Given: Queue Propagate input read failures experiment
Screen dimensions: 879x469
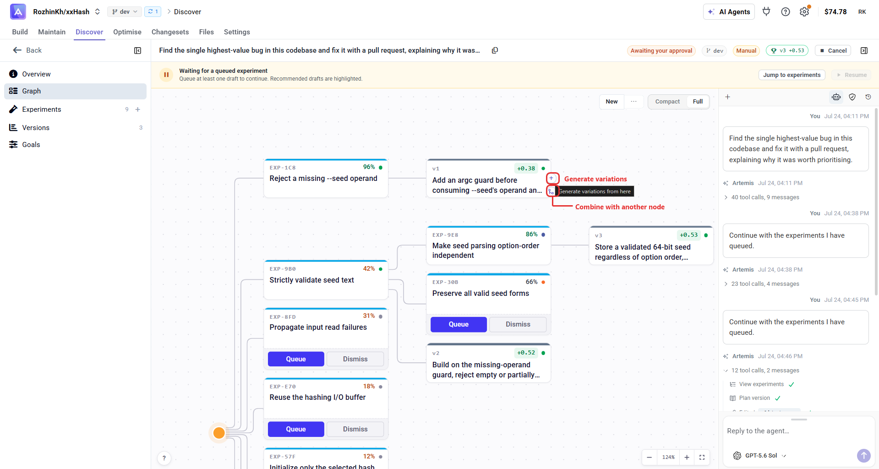Looking at the screenshot, I should pos(296,359).
